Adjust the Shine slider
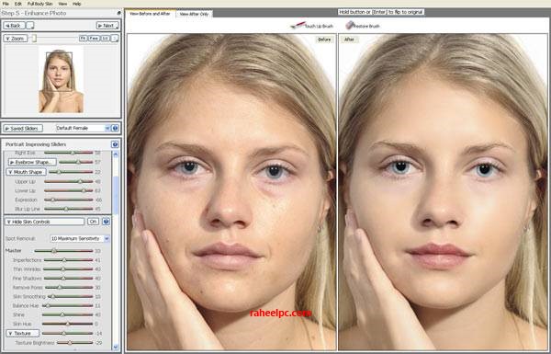The image size is (551, 354). click(67, 315)
